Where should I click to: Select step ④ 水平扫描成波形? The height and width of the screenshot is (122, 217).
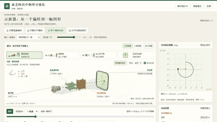tap(77, 30)
